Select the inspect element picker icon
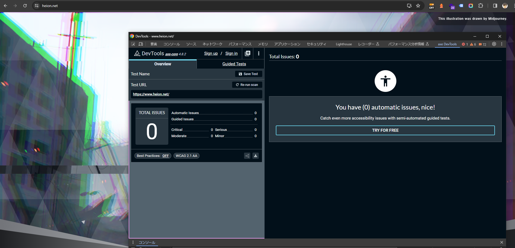Image resolution: width=515 pixels, height=248 pixels. pyautogui.click(x=133, y=44)
